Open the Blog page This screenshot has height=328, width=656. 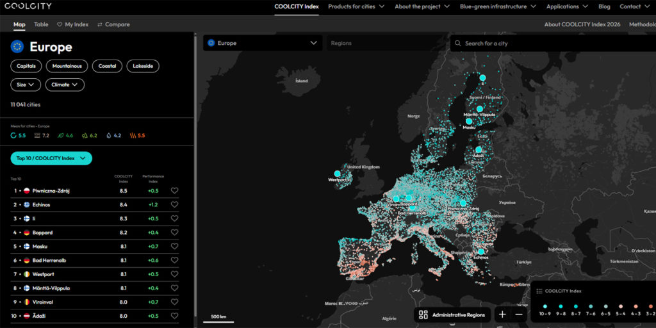click(604, 6)
